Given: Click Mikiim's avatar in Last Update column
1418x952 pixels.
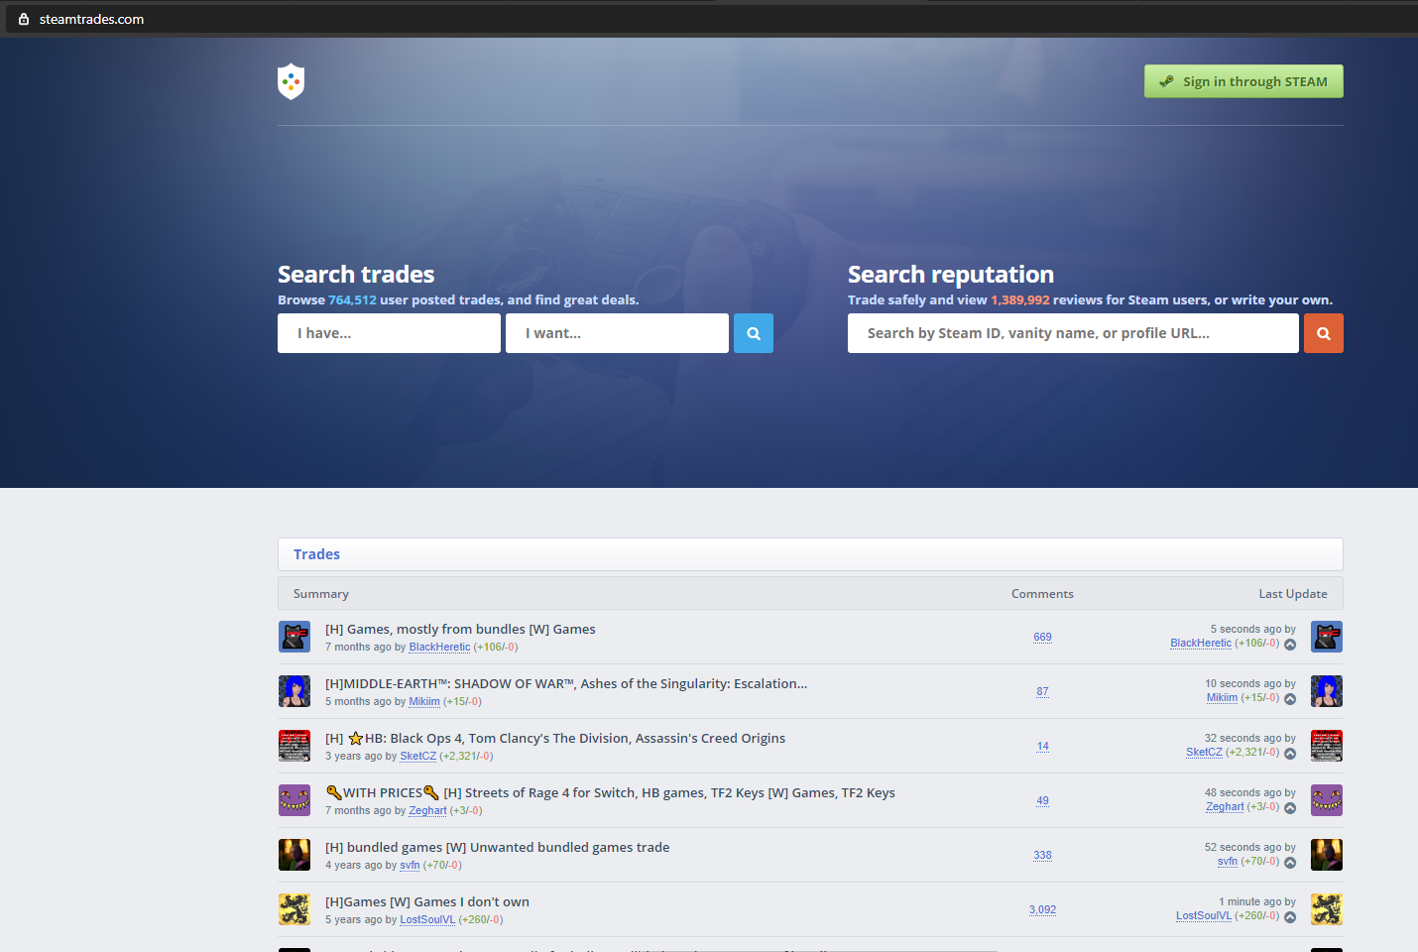Looking at the screenshot, I should click(1327, 691).
